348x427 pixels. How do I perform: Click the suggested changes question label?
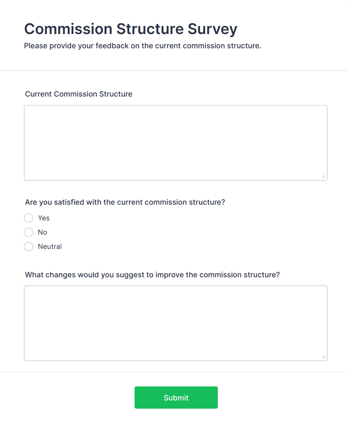151,275
